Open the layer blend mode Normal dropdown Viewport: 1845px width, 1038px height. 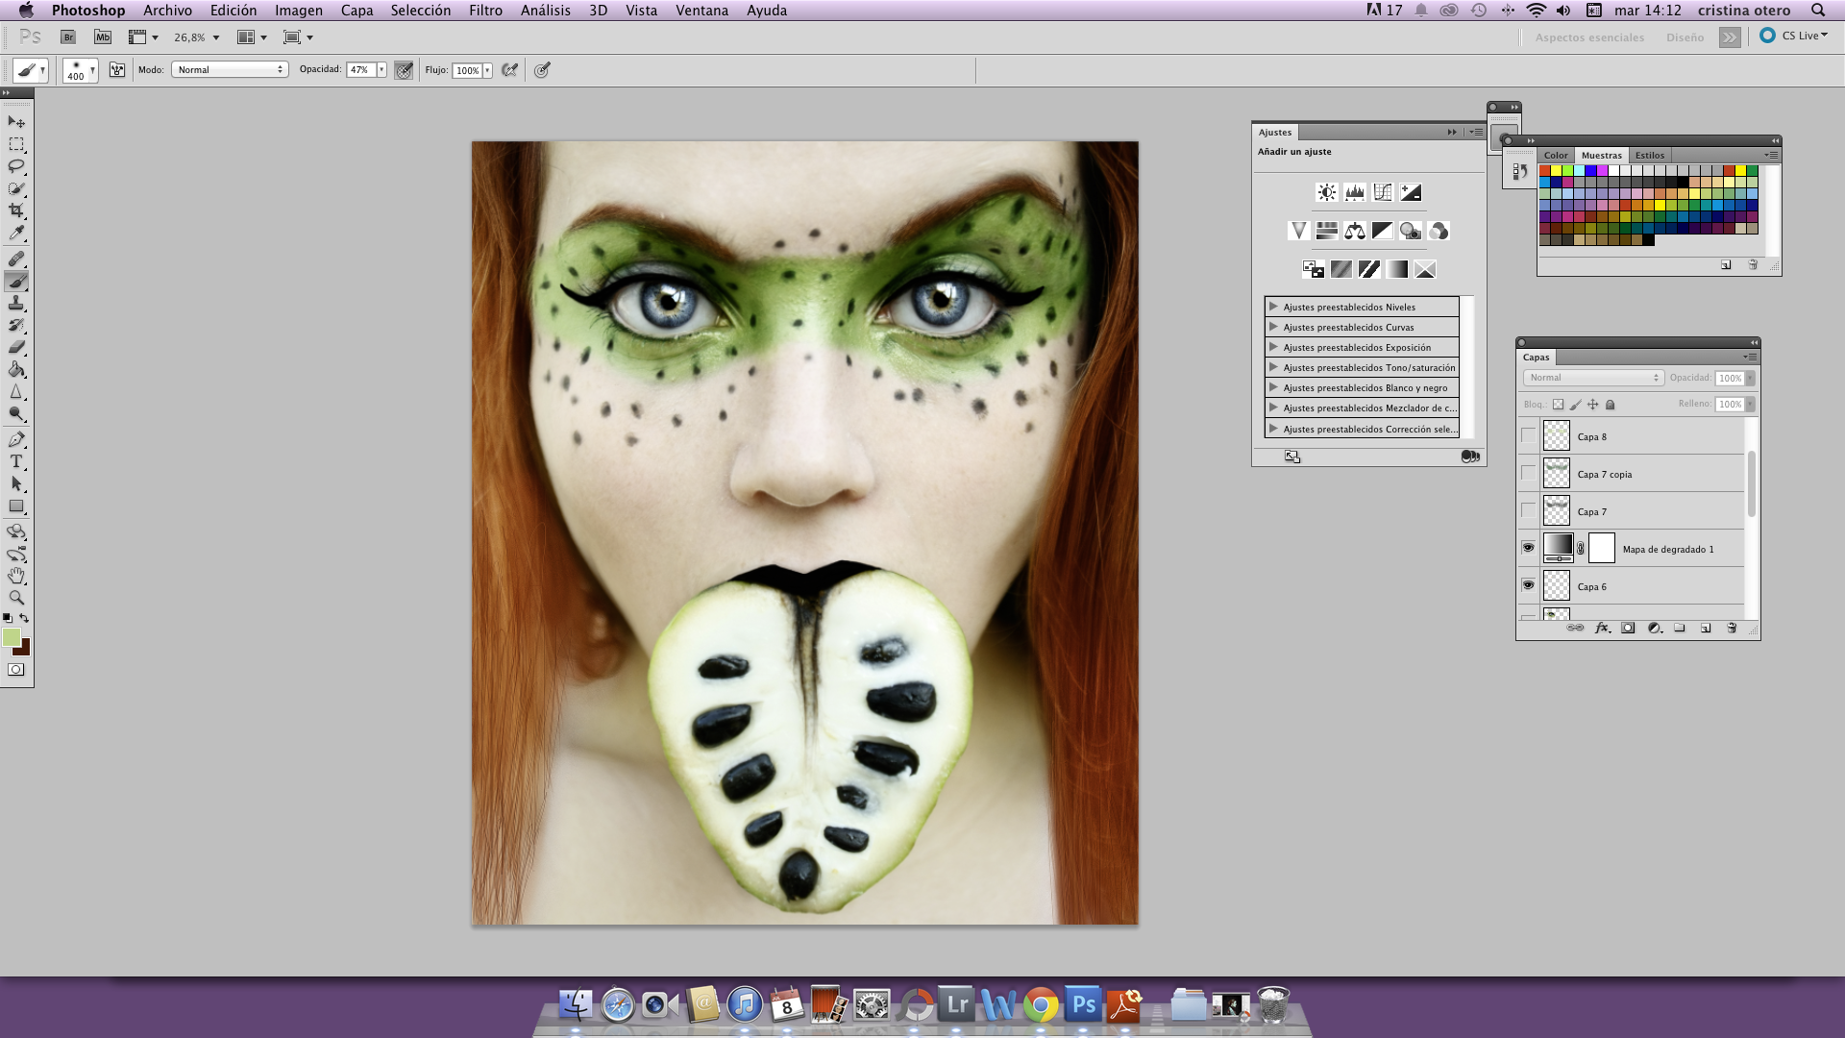pos(1592,378)
